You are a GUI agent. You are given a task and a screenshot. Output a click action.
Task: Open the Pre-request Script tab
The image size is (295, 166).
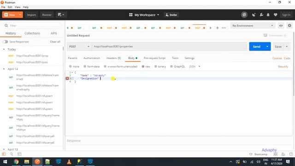pyautogui.click(x=154, y=58)
